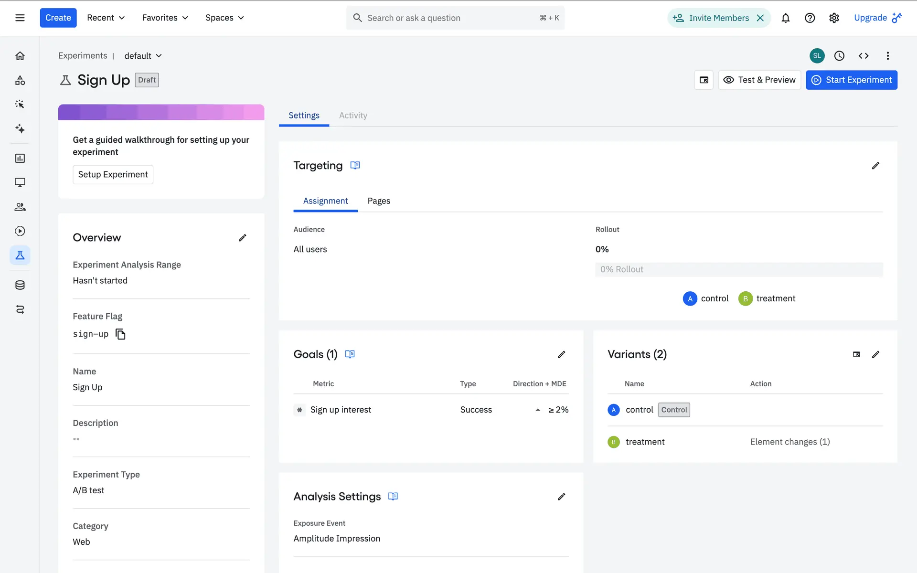Image resolution: width=917 pixels, height=573 pixels.
Task: Open the Targeting documentation book icon
Action: 355,165
